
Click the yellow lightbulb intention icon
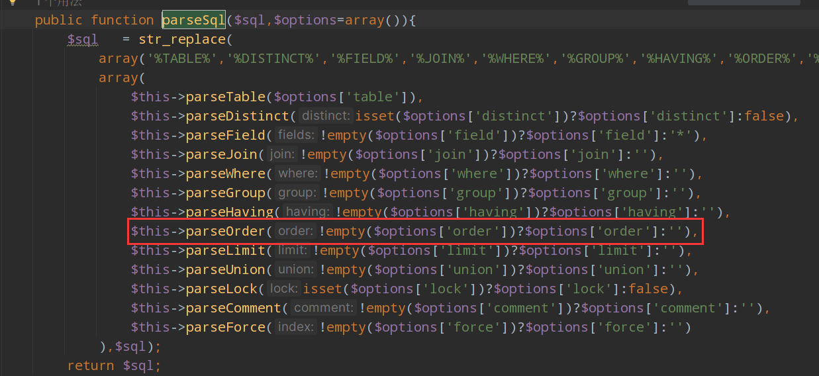pos(12,2)
